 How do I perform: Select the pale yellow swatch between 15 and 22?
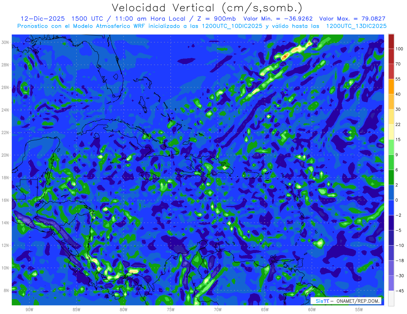point(391,132)
